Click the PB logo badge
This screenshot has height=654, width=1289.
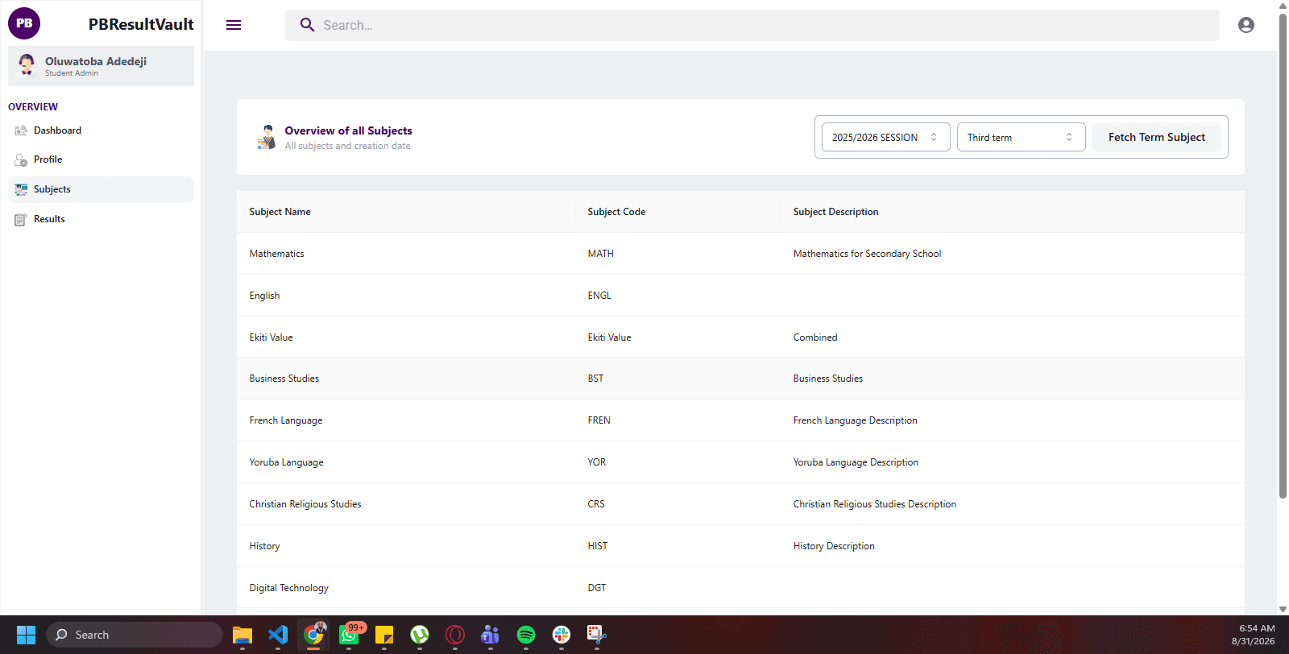[x=24, y=23]
